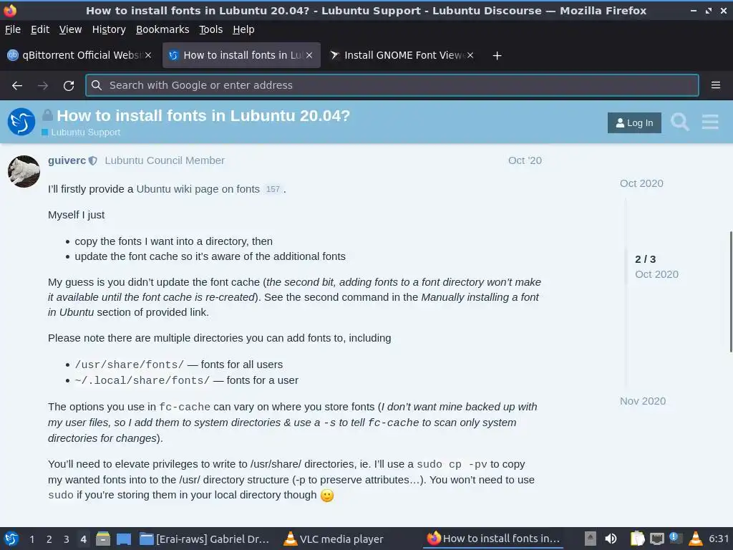
Task: Click the Lubuntu start menu icon in taskbar
Action: click(11, 539)
